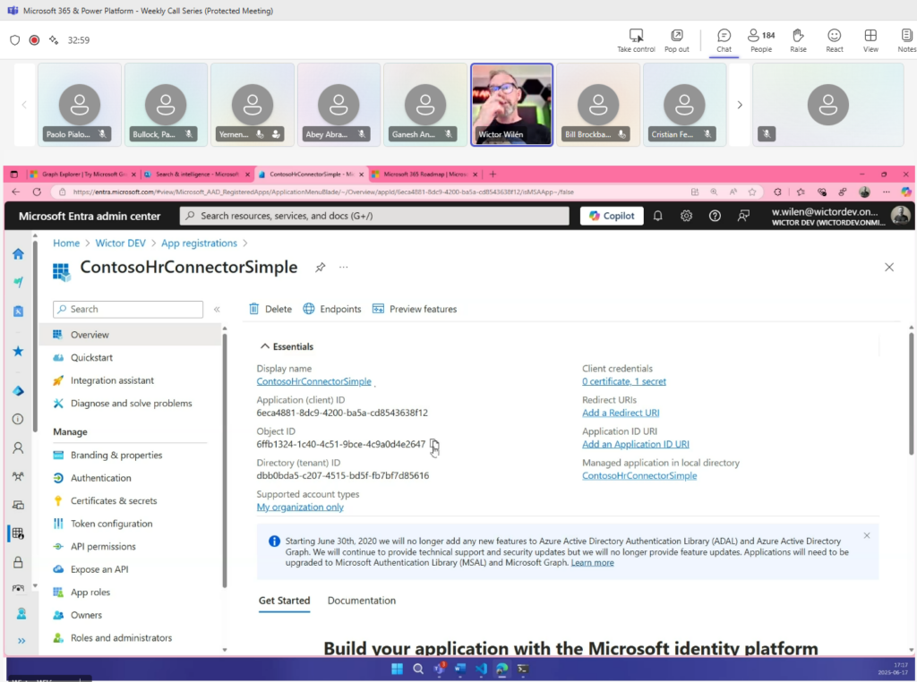Open Copilot in Entra admin center
917x682 pixels.
pyautogui.click(x=612, y=216)
